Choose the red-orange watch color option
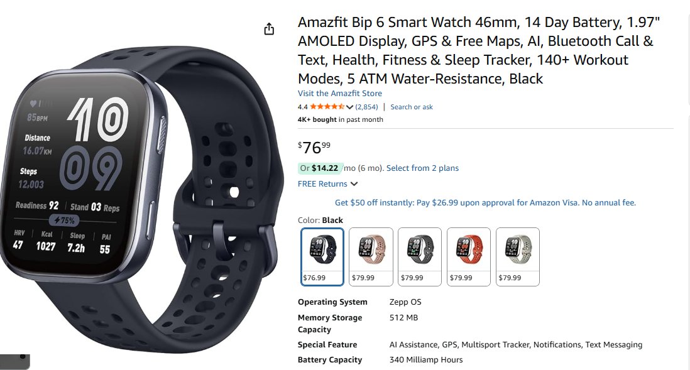The width and height of the screenshot is (690, 370). click(x=469, y=257)
